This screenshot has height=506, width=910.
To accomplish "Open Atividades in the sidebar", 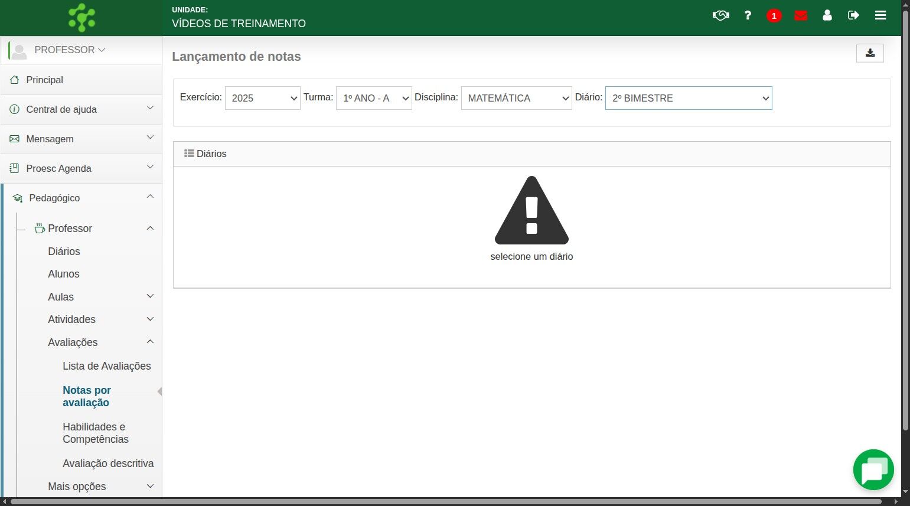I will tap(71, 319).
